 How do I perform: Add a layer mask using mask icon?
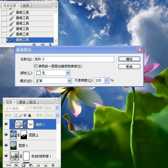23,165
